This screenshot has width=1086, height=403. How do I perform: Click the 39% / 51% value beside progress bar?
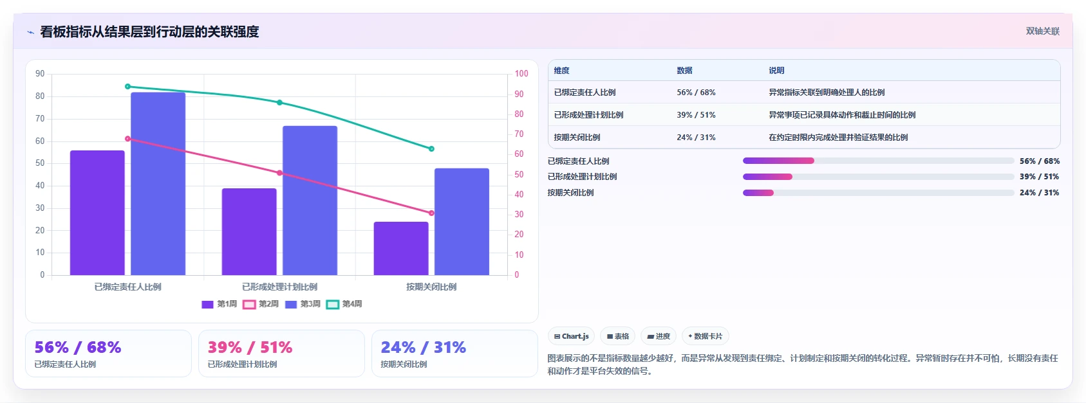[x=1040, y=177]
